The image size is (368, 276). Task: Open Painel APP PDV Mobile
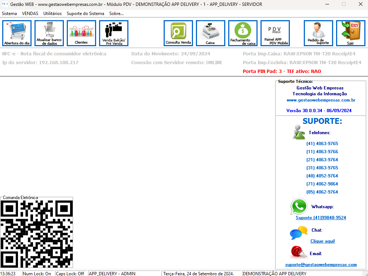click(x=275, y=33)
